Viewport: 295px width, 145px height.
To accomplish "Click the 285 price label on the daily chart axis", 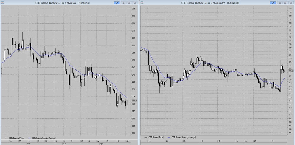I will coord(134,9).
